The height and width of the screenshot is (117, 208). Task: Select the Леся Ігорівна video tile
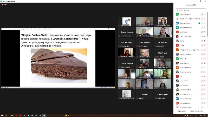click(x=145, y=42)
